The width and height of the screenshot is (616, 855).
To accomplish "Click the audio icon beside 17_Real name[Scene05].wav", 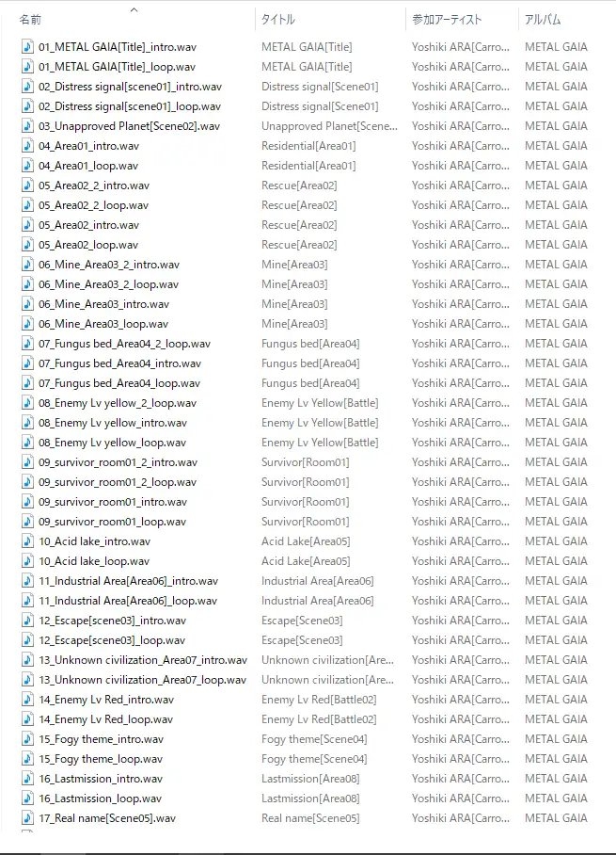I will (x=27, y=818).
